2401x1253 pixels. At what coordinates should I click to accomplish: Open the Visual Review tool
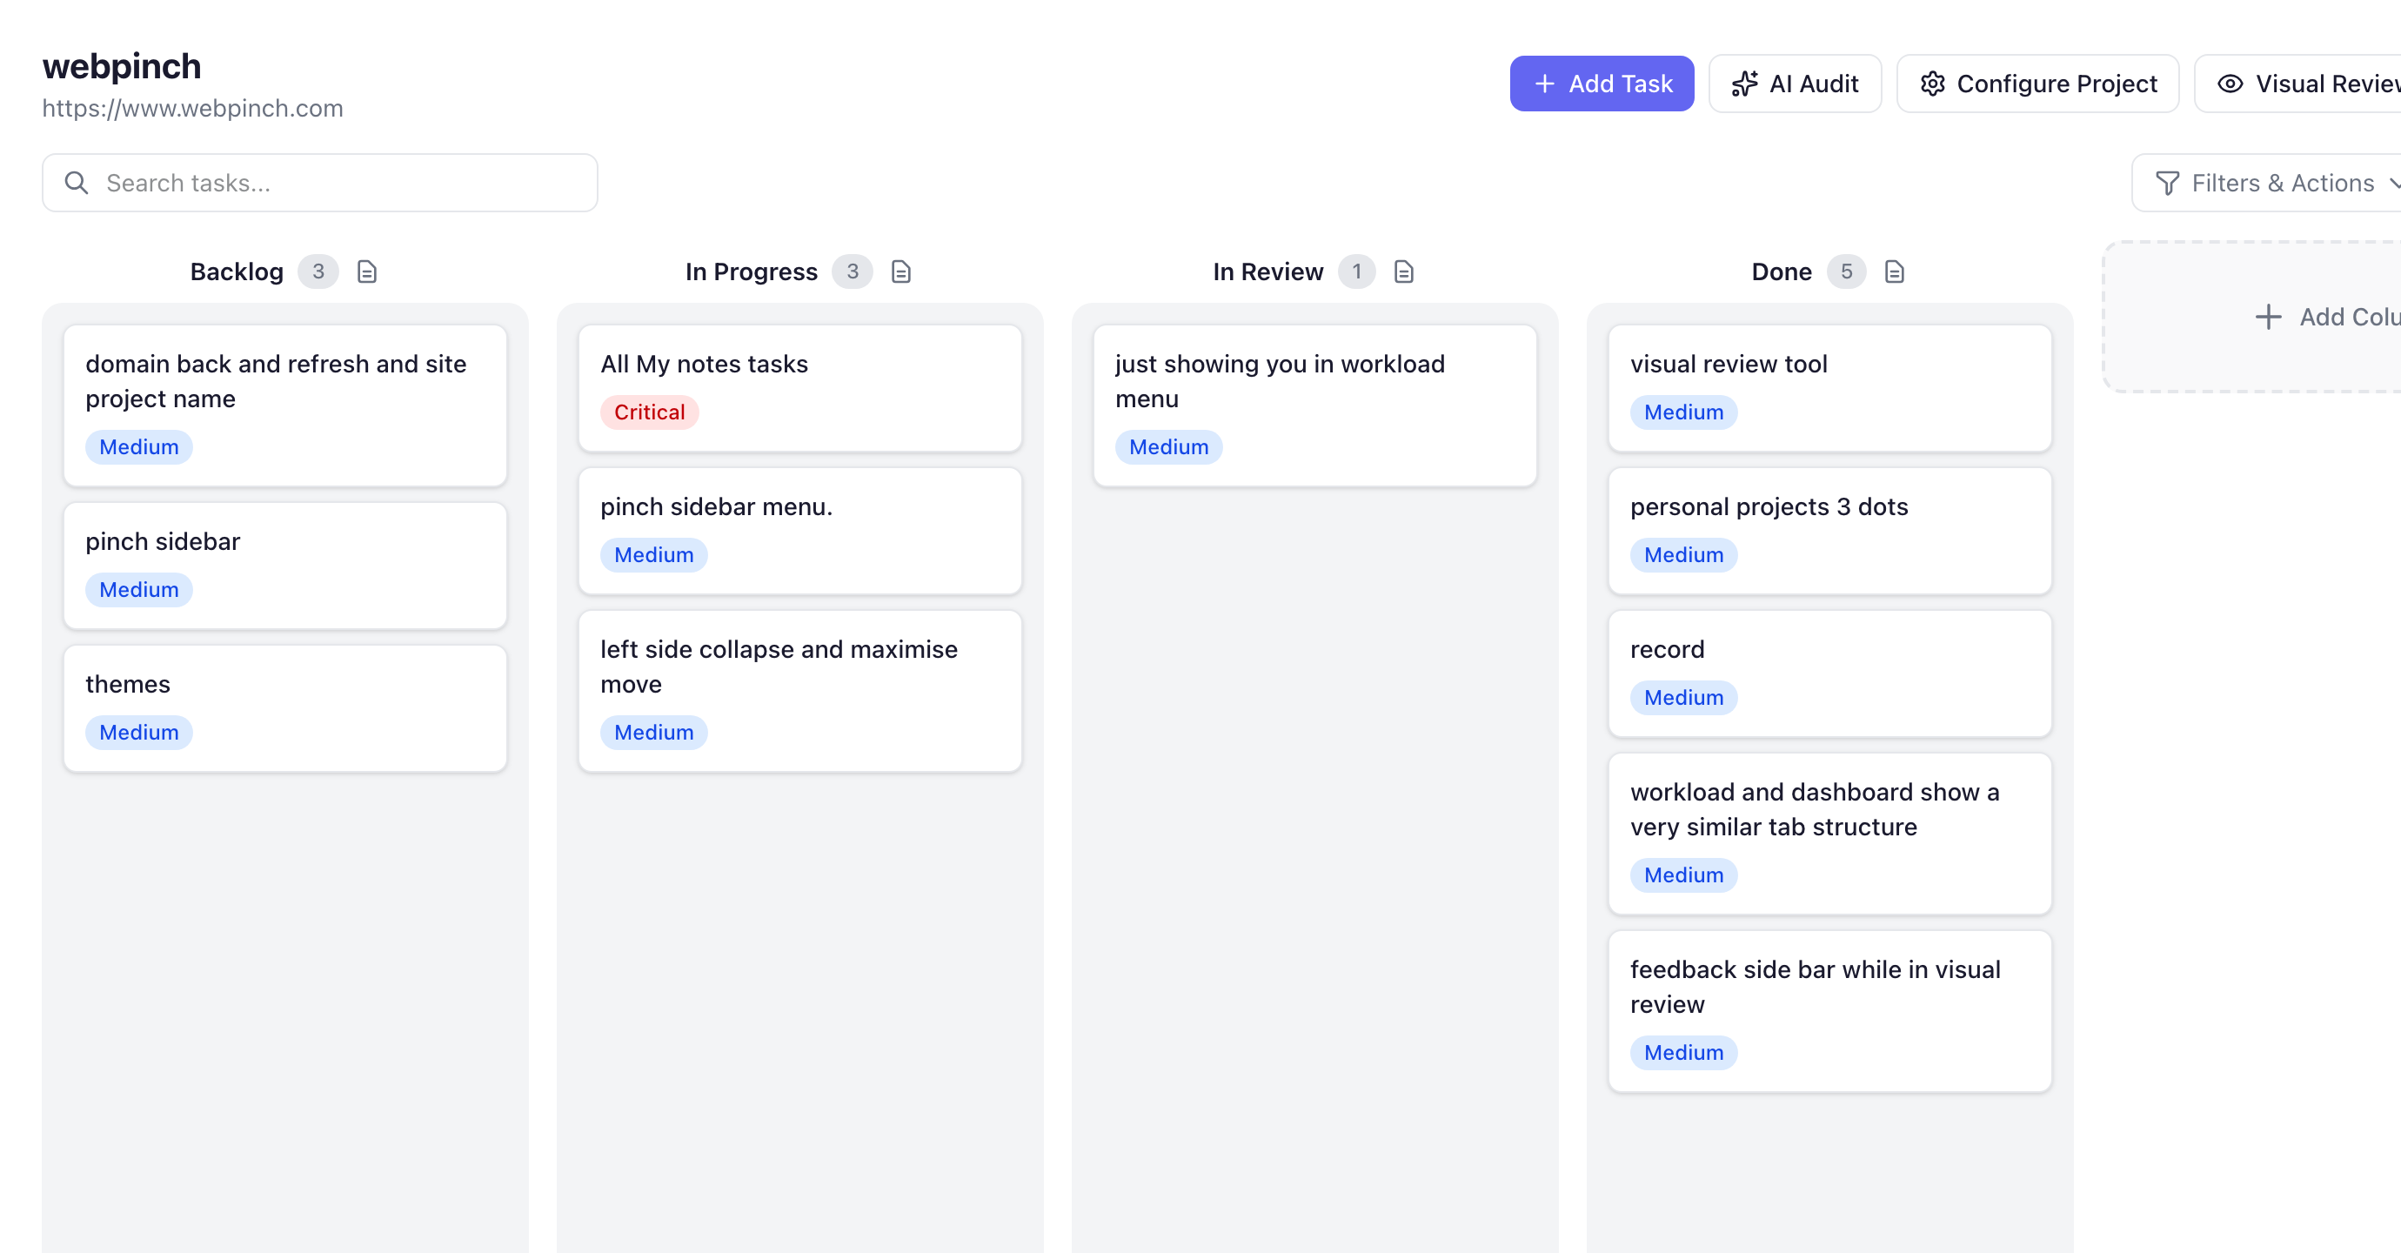click(2298, 84)
